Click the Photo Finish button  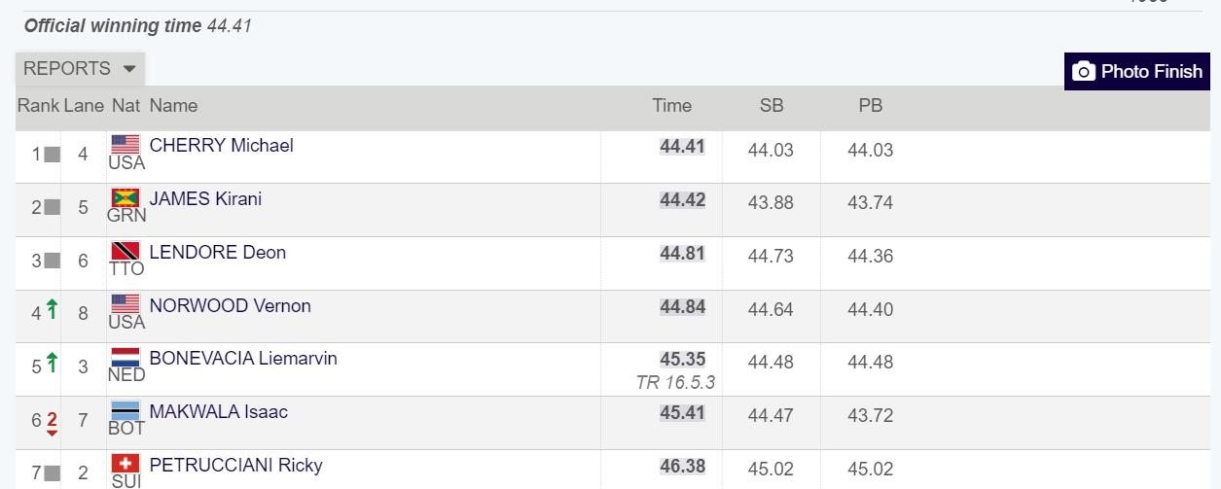coord(1136,72)
